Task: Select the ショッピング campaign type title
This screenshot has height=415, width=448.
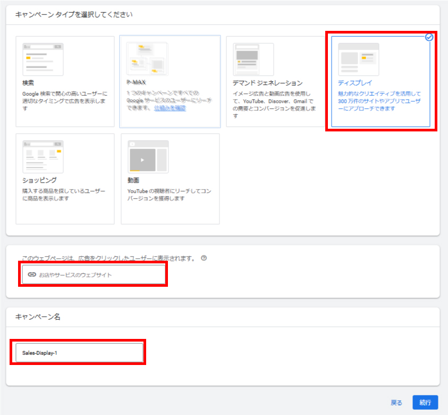Action: click(x=39, y=180)
